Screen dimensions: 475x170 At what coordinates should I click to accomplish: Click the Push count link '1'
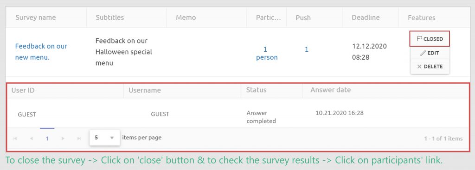(x=307, y=49)
